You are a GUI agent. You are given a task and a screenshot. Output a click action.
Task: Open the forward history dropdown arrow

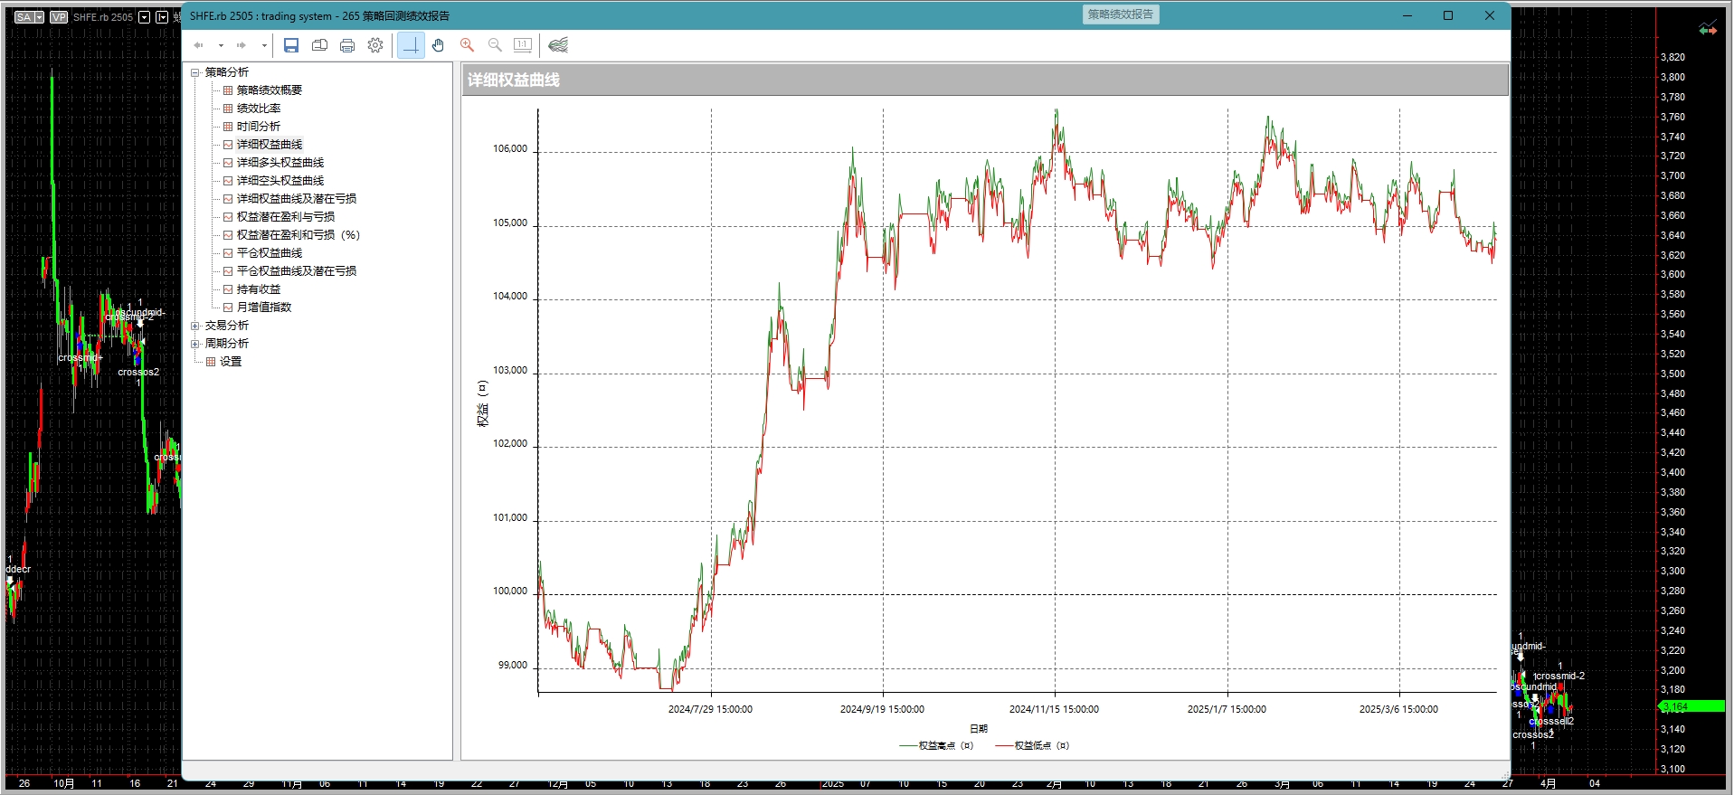[264, 45]
